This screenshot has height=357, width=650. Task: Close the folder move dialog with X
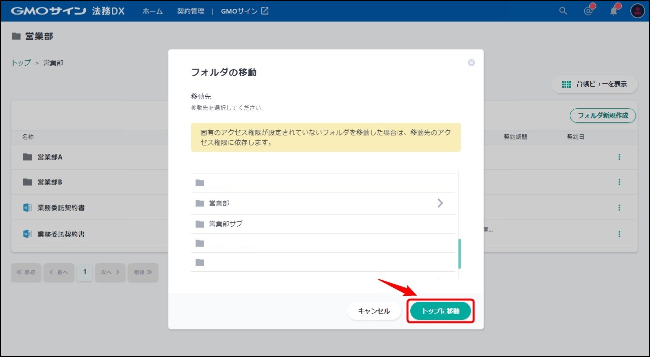coord(471,63)
